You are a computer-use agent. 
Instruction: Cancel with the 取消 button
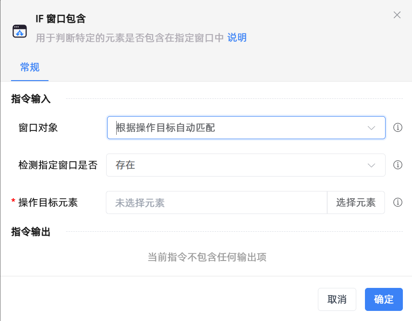click(337, 299)
